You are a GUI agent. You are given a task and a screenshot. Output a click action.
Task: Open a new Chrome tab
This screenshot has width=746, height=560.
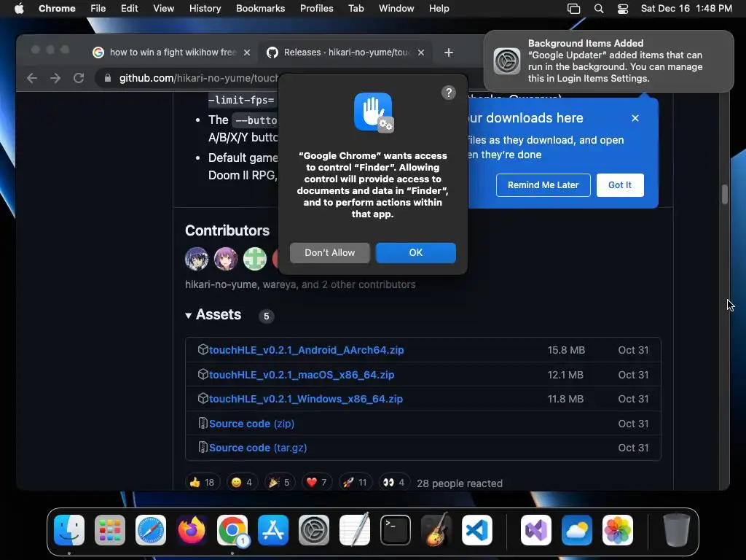(x=448, y=52)
